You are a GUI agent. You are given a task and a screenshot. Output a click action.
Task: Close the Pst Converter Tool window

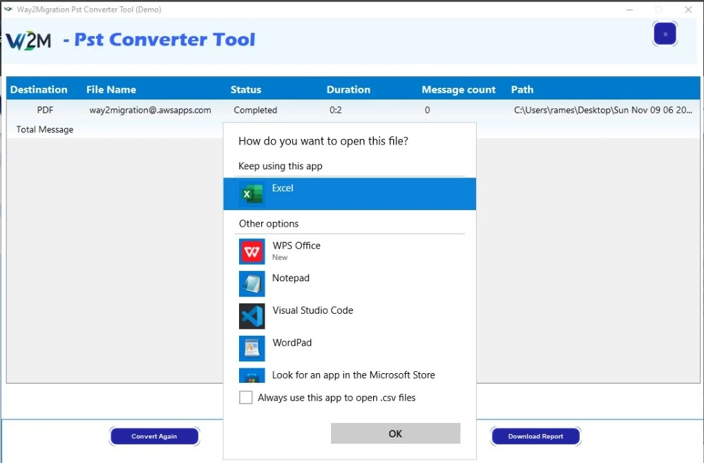coord(688,10)
